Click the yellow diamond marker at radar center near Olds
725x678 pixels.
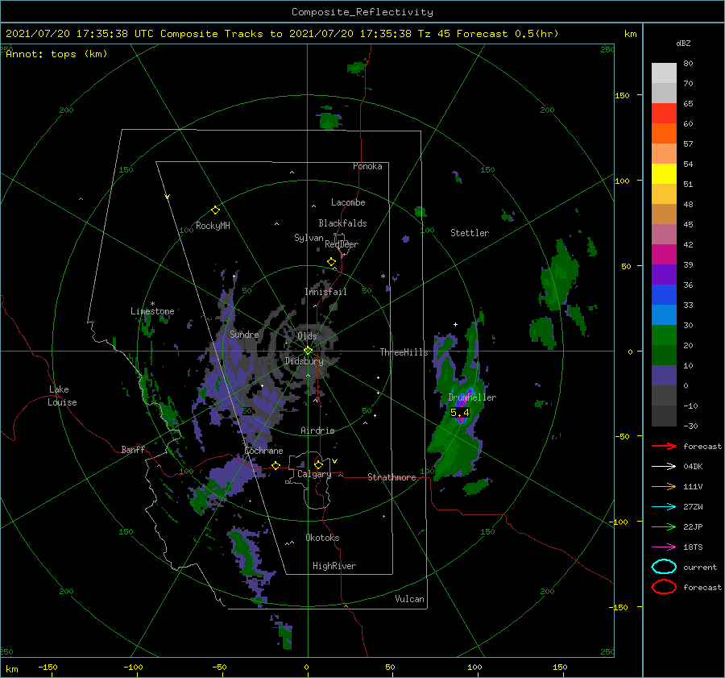(308, 351)
